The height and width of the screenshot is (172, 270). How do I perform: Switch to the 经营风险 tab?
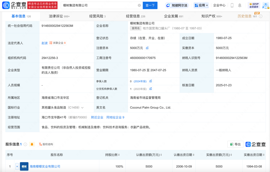coord(98,16)
